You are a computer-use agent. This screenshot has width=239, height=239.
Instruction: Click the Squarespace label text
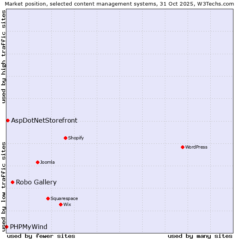click(x=64, y=198)
